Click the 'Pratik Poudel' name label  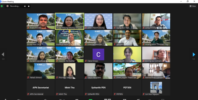tap(36, 28)
